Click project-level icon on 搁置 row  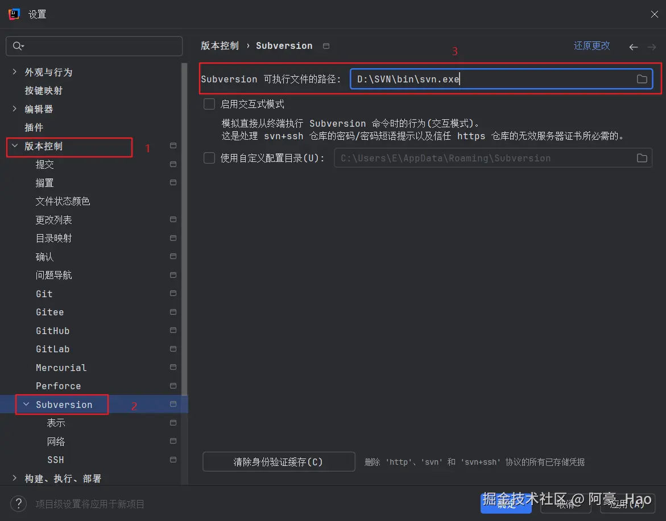click(173, 182)
